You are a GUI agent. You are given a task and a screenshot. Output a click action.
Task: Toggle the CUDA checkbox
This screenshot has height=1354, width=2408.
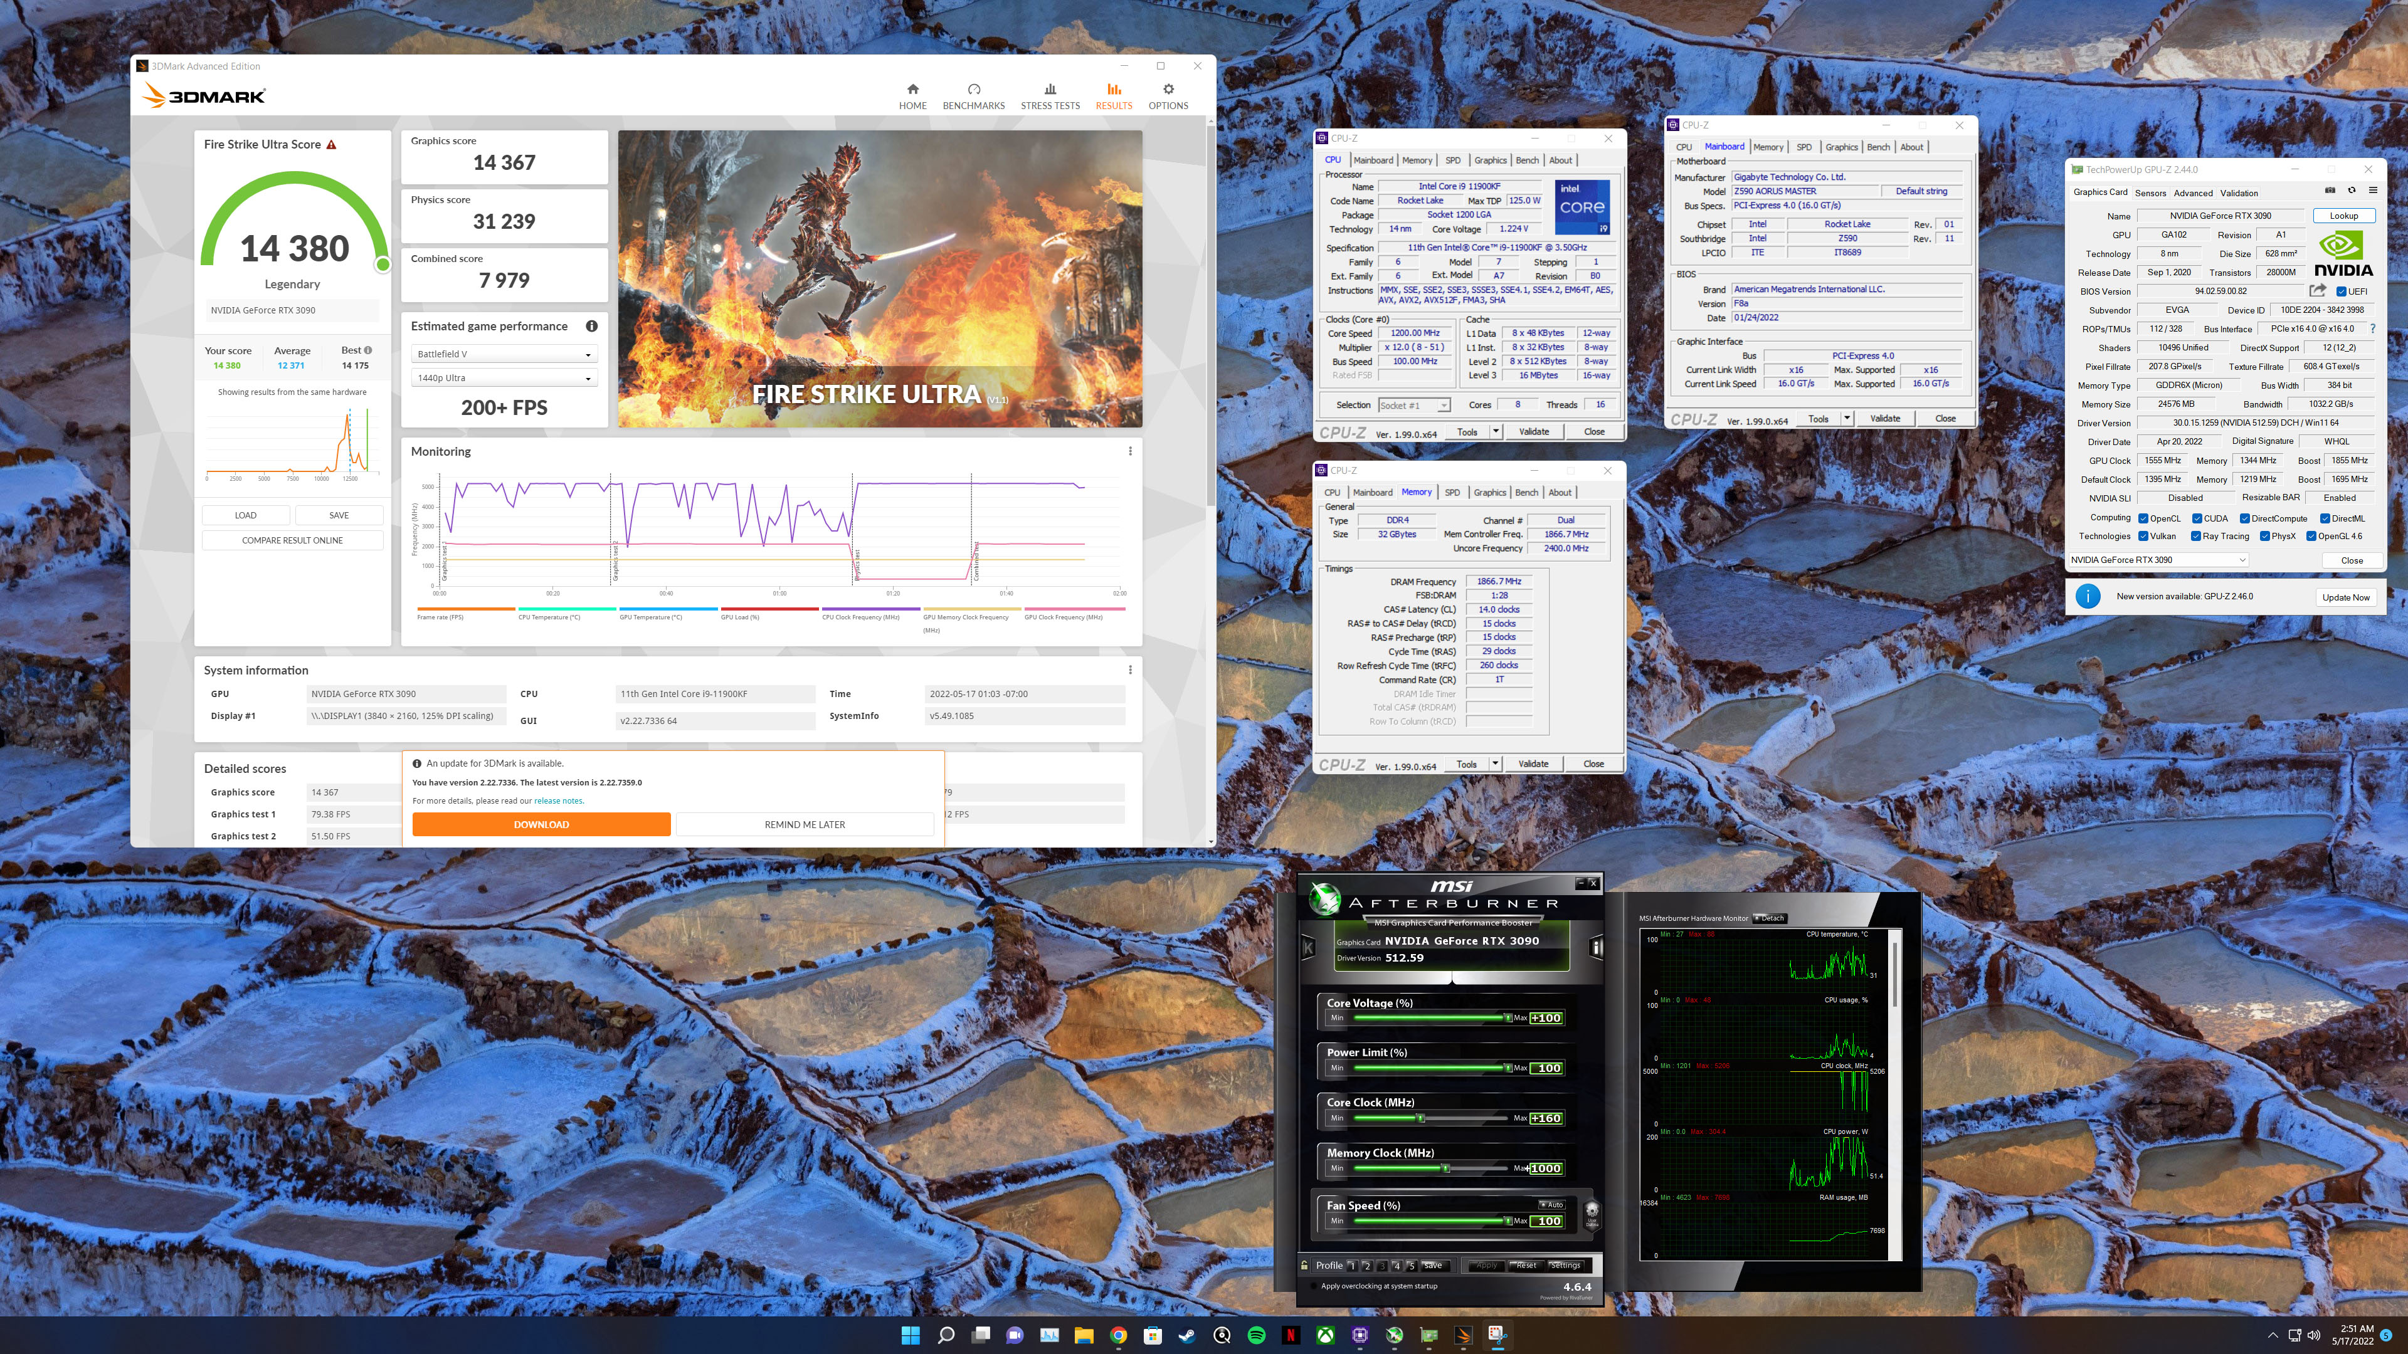[2198, 518]
